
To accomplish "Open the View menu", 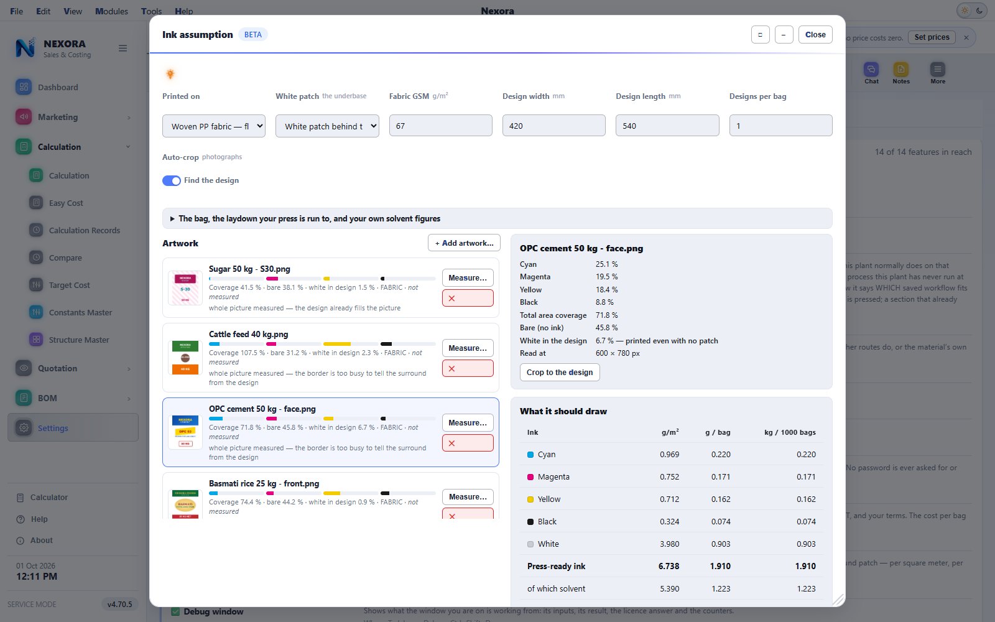I will 73,11.
